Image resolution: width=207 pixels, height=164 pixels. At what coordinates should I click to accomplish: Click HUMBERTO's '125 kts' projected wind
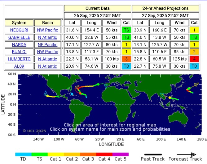(179, 59)
